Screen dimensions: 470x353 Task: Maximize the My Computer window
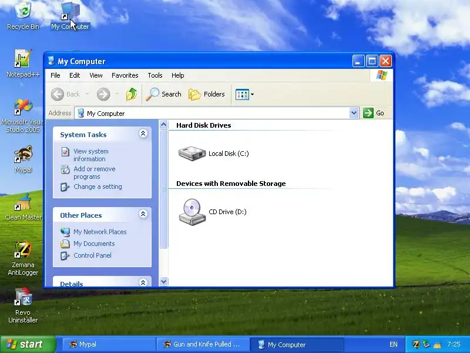(x=372, y=61)
